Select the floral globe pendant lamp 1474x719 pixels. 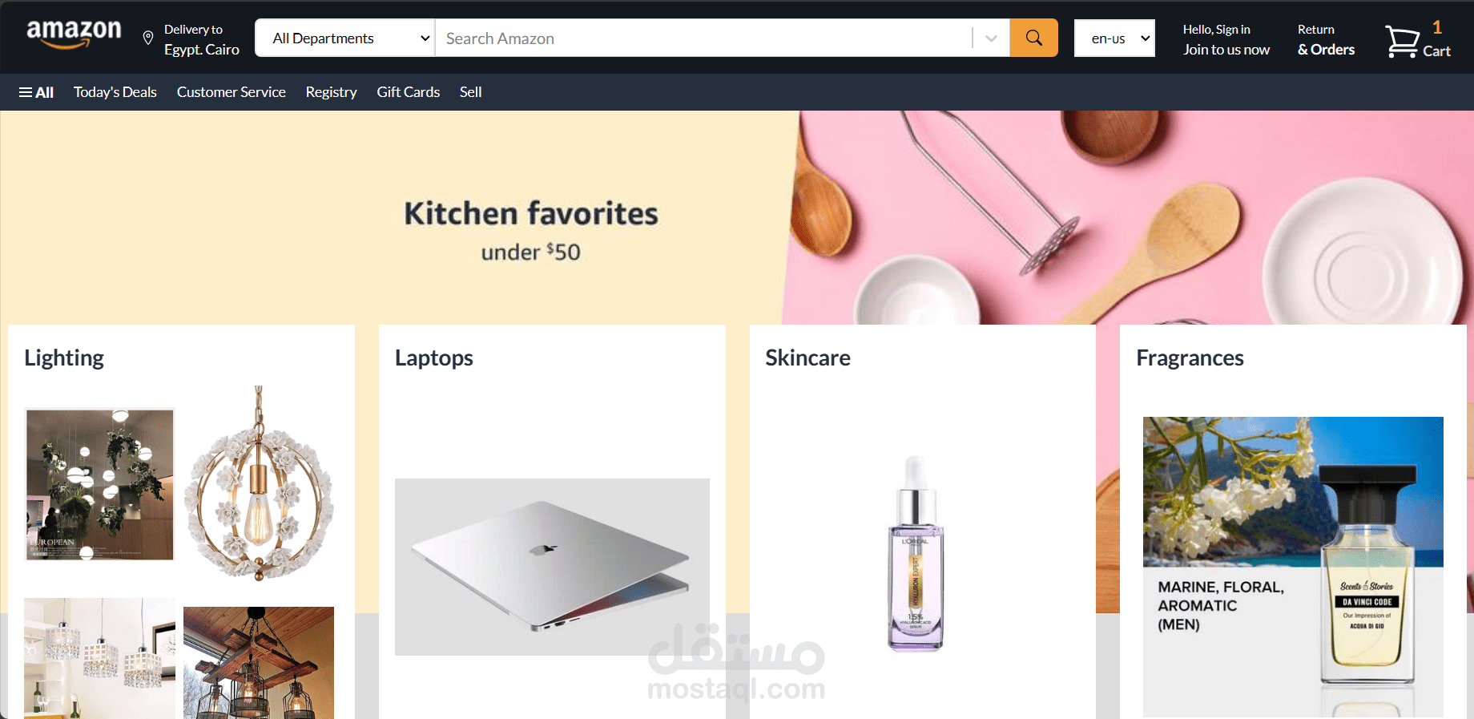[x=259, y=483]
